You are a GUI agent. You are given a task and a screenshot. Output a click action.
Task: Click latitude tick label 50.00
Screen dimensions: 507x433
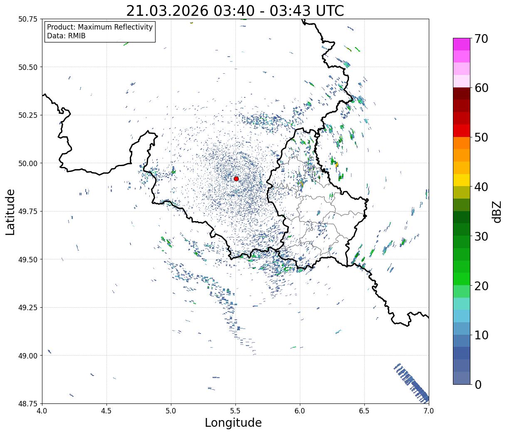[28, 163]
